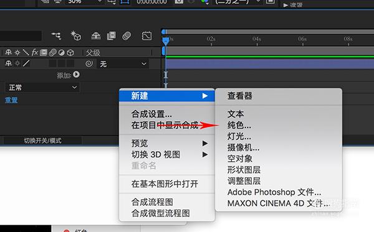
Task: Click the 0:00:00:00 timecode in viewer bar
Action: pos(151,2)
